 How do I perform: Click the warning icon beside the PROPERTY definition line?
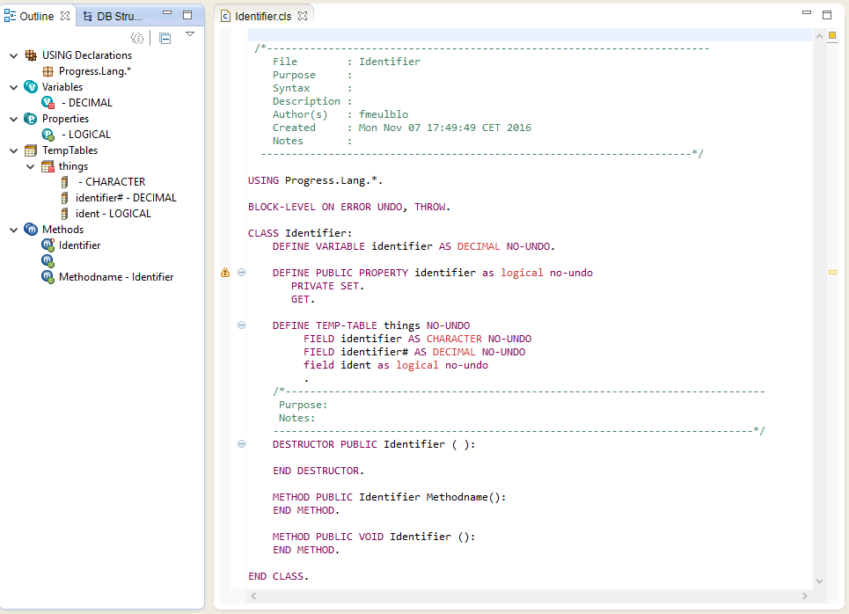(225, 273)
